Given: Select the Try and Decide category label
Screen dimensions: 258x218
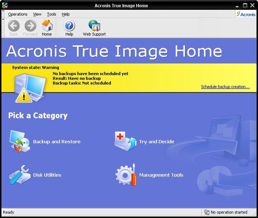Looking at the screenshot, I should (x=157, y=142).
